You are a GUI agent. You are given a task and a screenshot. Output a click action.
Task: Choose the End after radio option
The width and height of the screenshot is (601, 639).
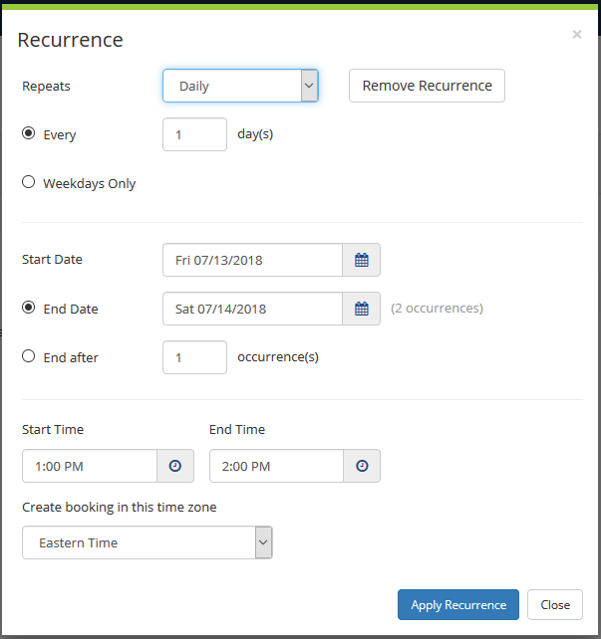(x=28, y=356)
